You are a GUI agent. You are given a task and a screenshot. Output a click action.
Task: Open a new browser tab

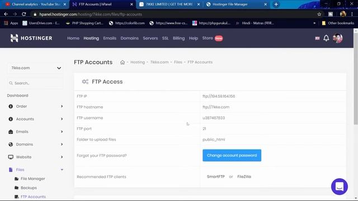click(x=276, y=4)
